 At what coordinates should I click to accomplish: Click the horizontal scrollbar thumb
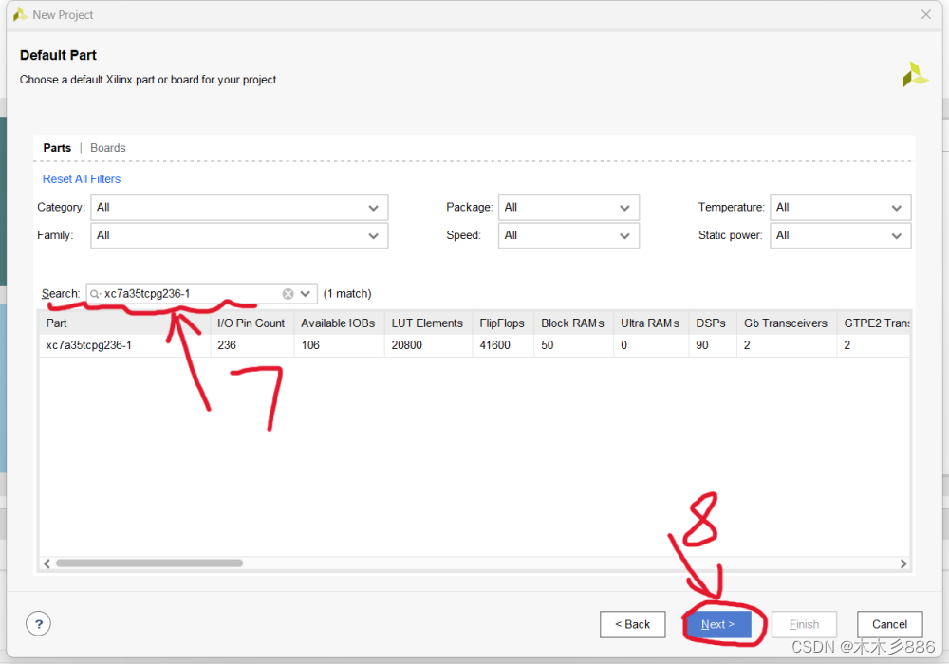tap(150, 563)
